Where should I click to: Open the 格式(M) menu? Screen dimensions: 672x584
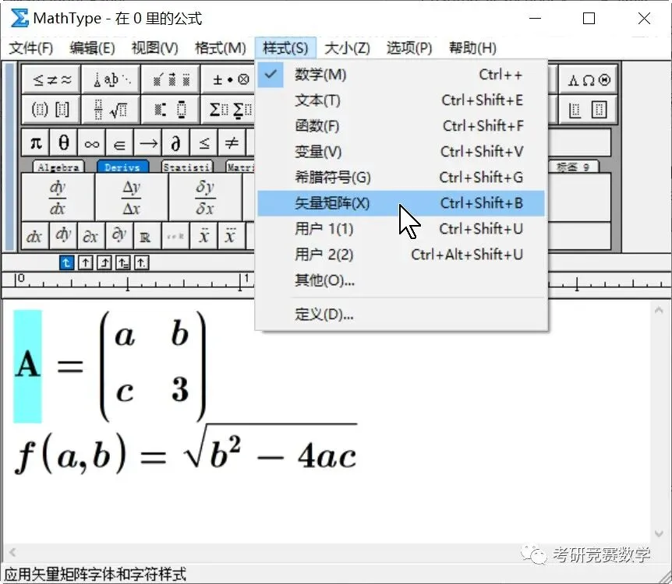point(221,48)
